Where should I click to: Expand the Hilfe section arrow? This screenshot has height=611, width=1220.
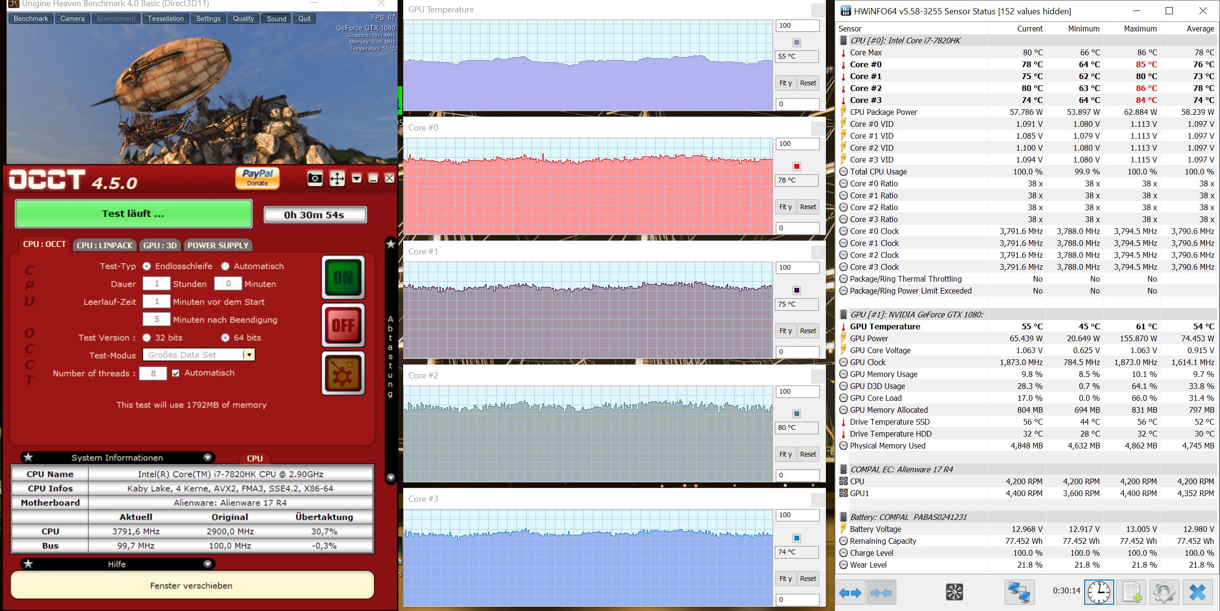click(x=207, y=564)
